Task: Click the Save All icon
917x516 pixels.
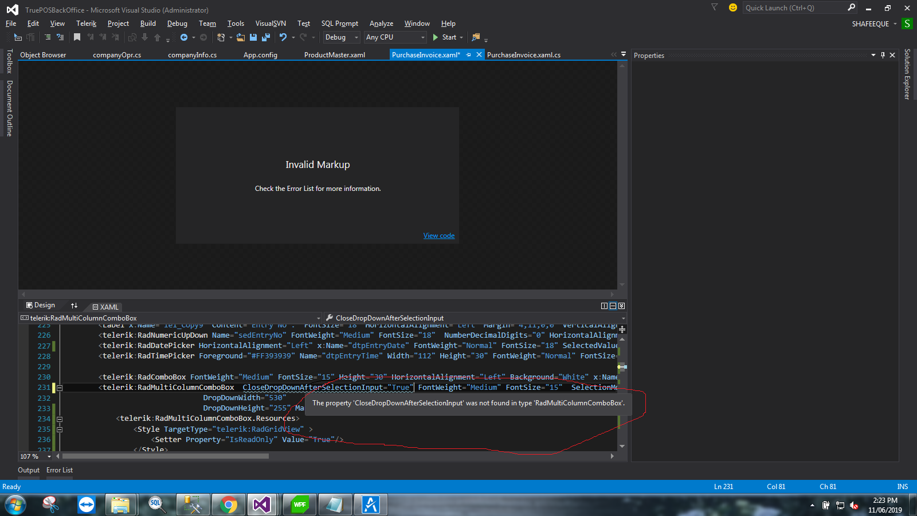Action: (x=266, y=37)
